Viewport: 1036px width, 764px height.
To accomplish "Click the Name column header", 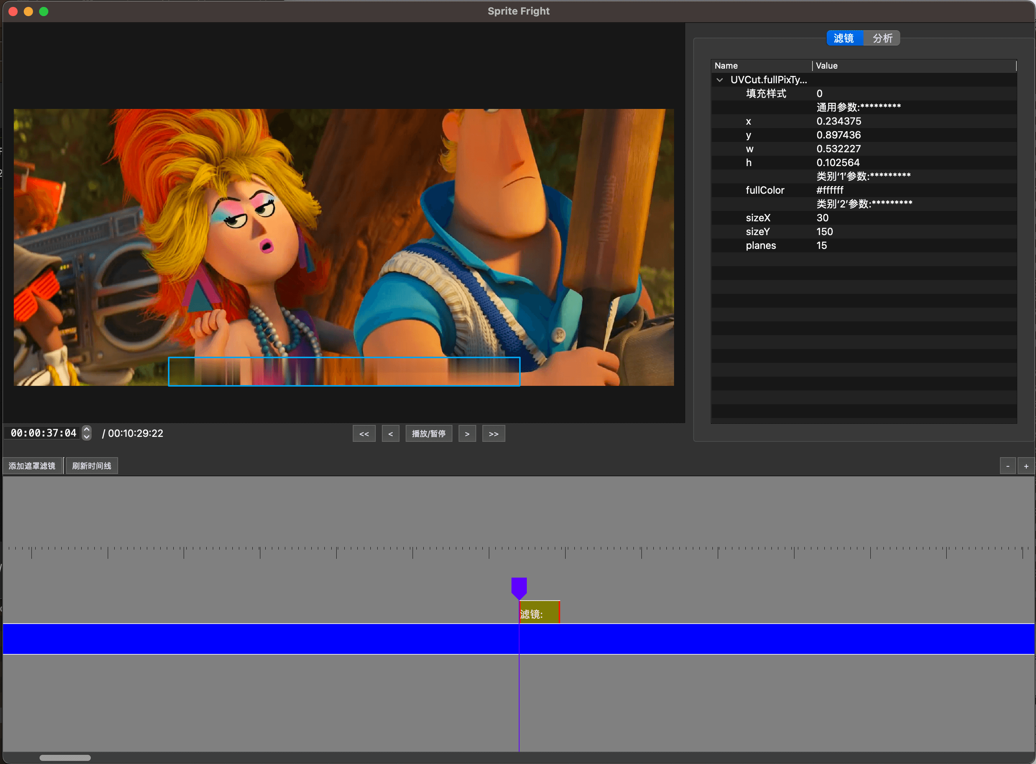I will 761,66.
